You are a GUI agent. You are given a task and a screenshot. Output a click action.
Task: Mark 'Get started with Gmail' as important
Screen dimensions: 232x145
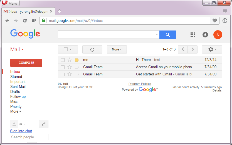77,74
